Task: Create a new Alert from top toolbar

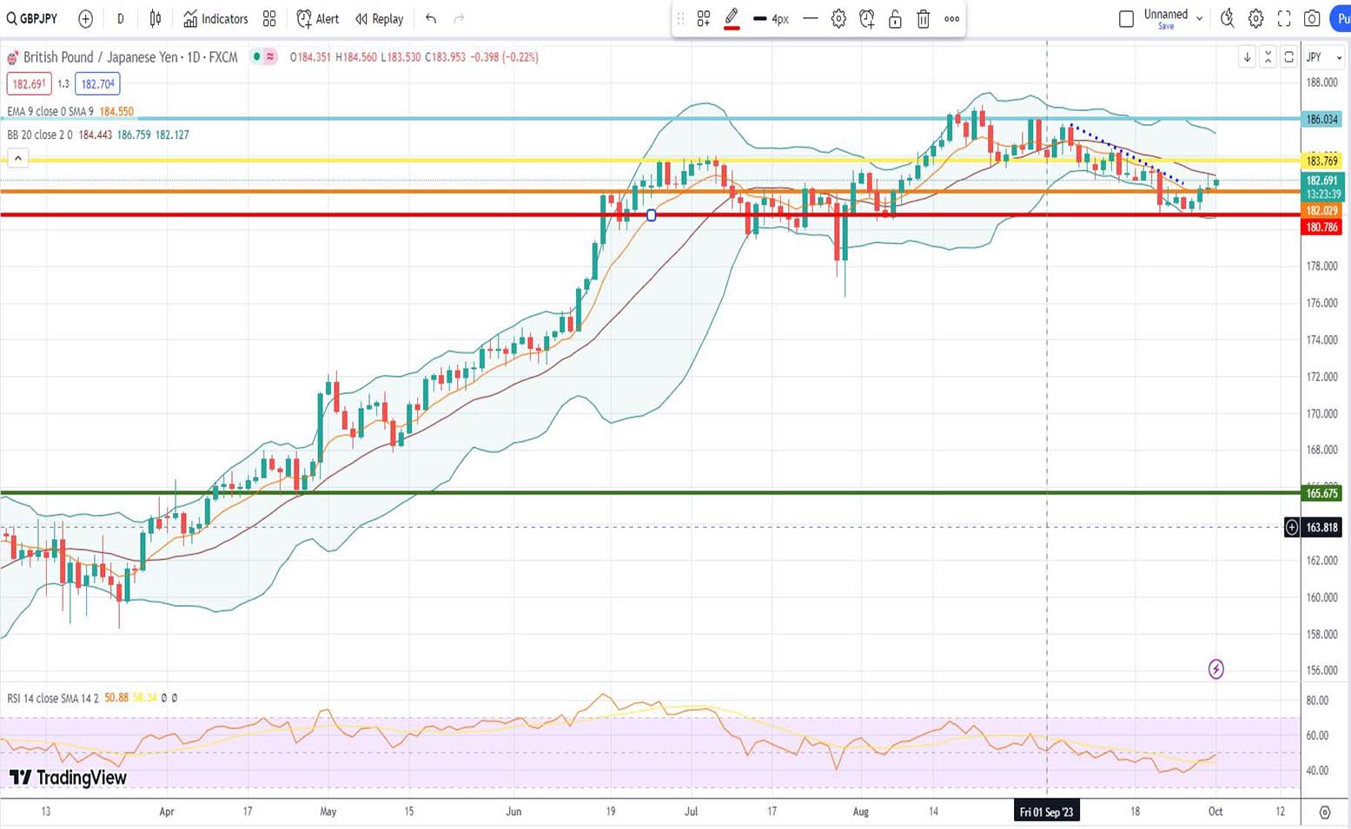Action: (x=318, y=18)
